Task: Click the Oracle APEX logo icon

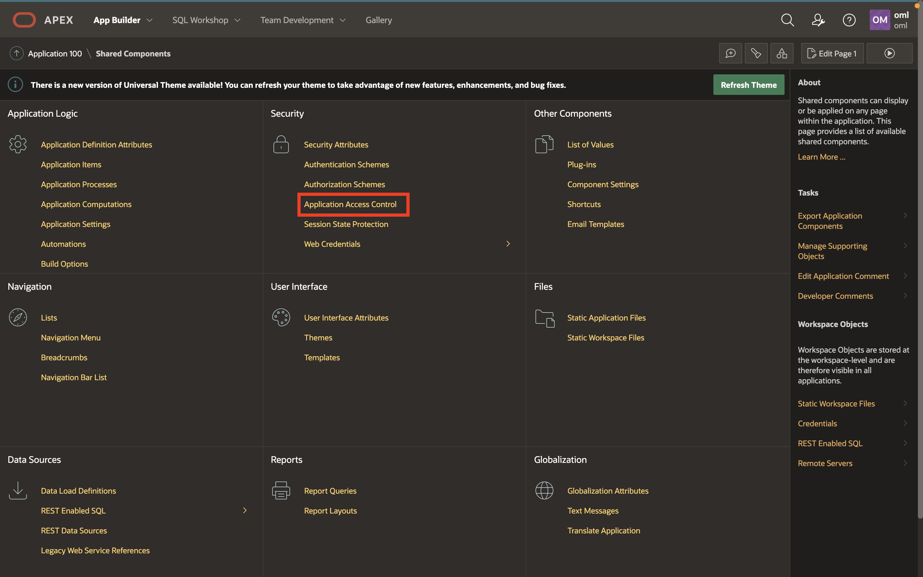Action: tap(24, 20)
